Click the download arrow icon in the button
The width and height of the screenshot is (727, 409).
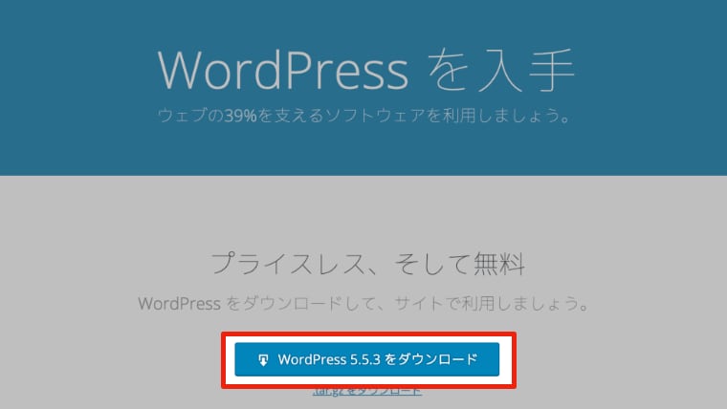[x=263, y=360]
